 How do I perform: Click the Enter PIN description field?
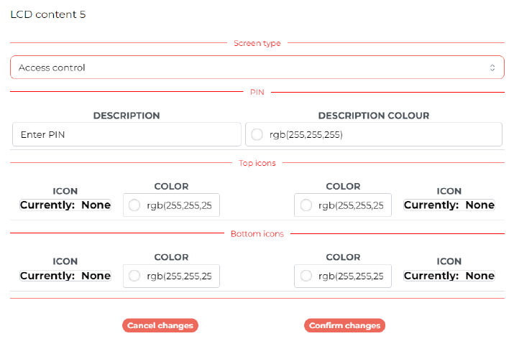click(x=127, y=134)
